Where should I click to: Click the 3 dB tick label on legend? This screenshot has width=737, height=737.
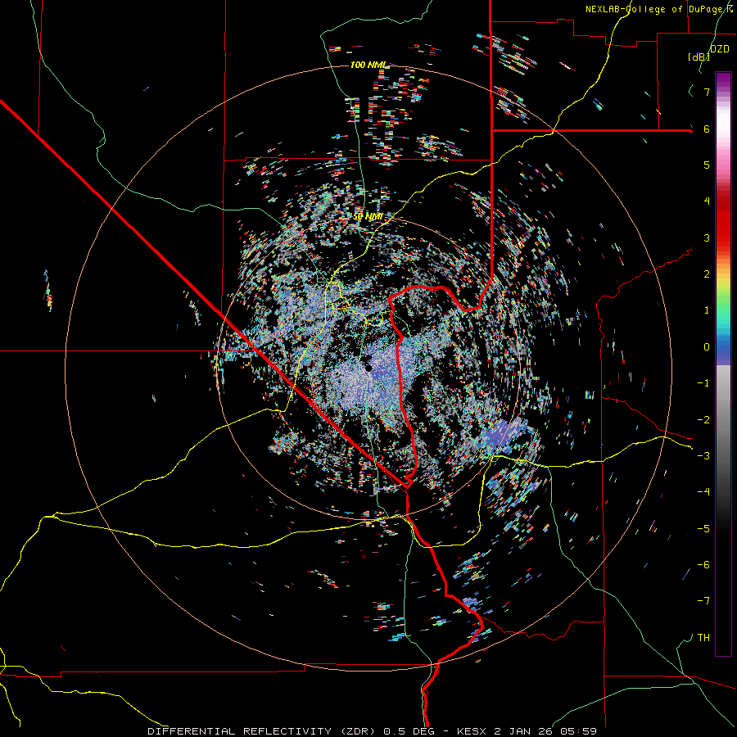click(707, 237)
